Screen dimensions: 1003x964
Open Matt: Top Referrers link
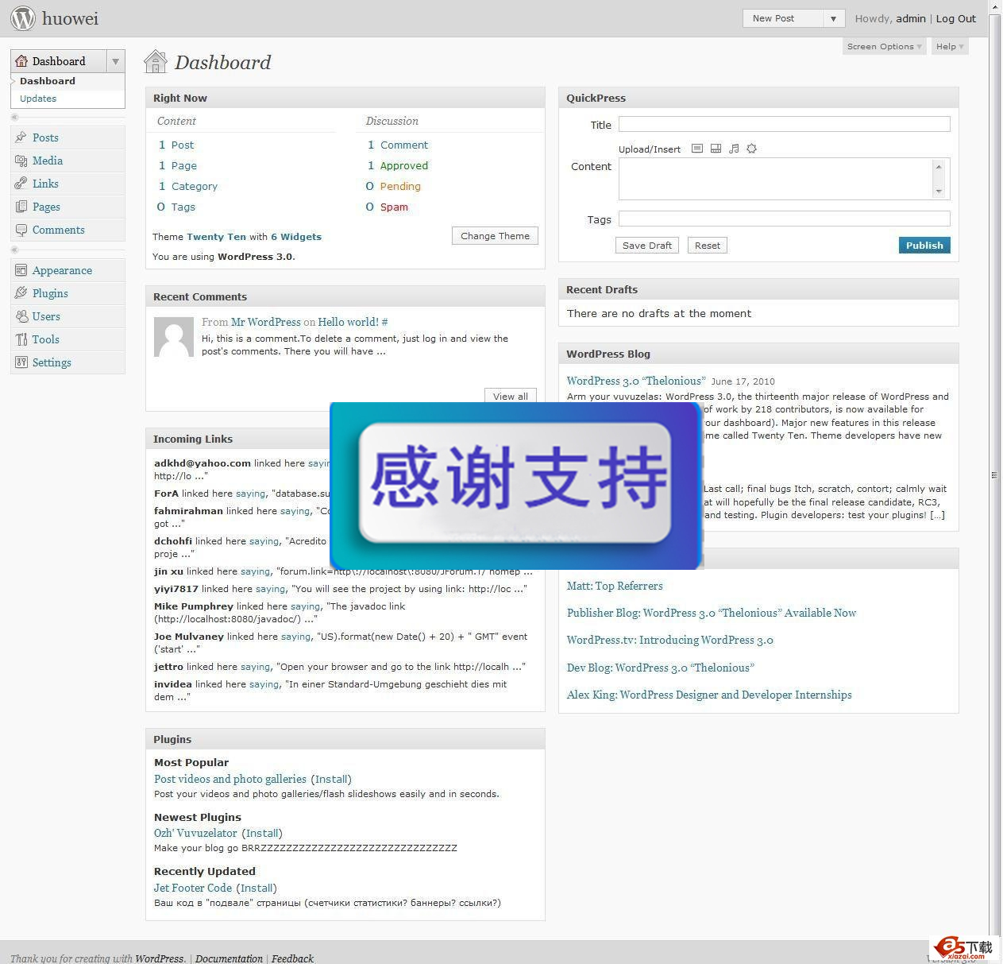coord(615,586)
